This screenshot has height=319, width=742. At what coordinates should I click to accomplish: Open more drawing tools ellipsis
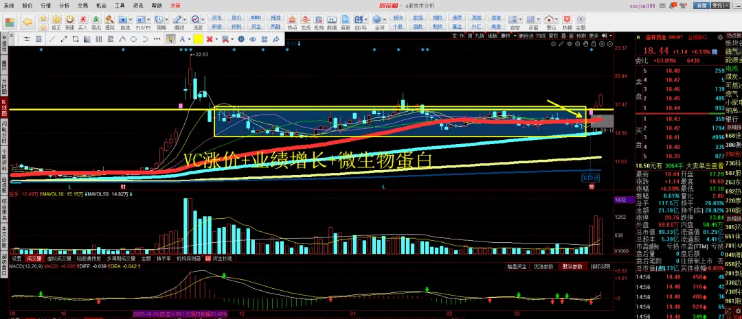click(x=157, y=38)
